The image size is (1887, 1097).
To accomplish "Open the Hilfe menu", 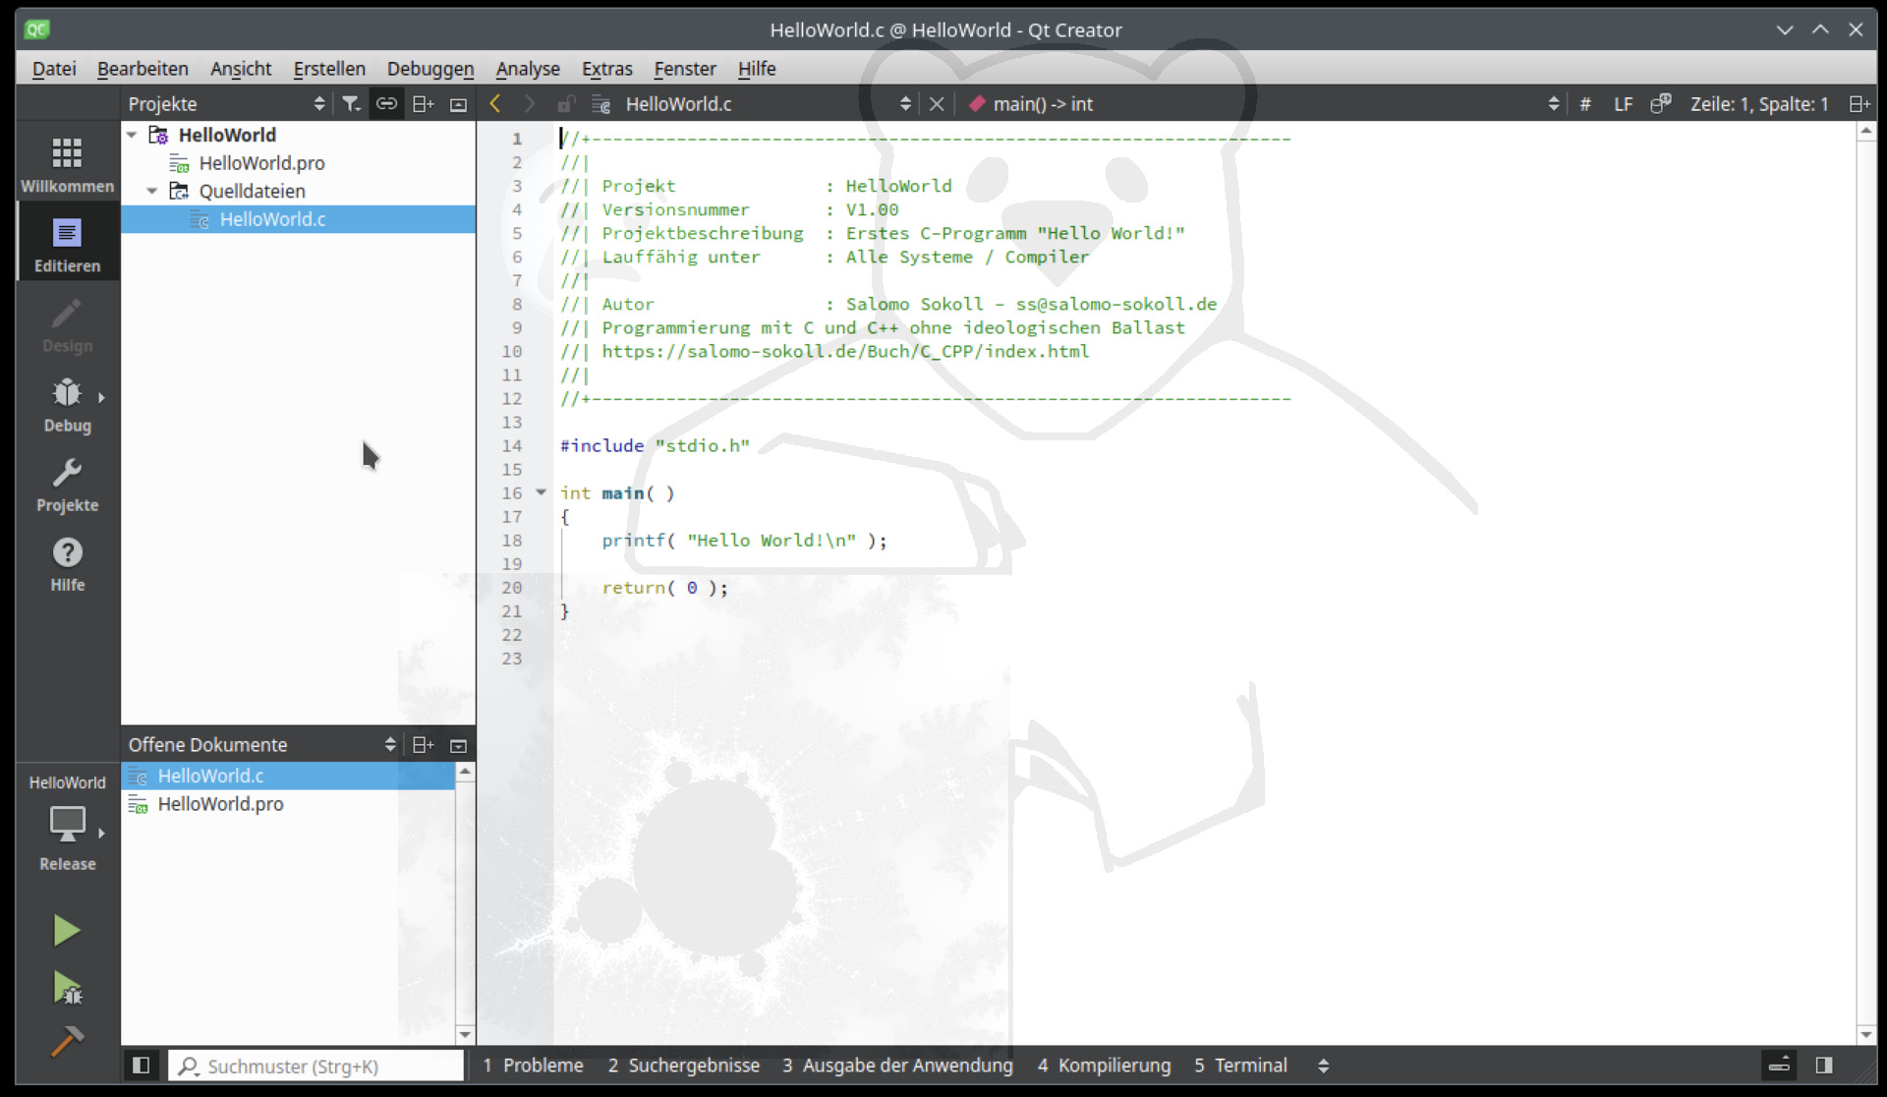I will coord(757,69).
